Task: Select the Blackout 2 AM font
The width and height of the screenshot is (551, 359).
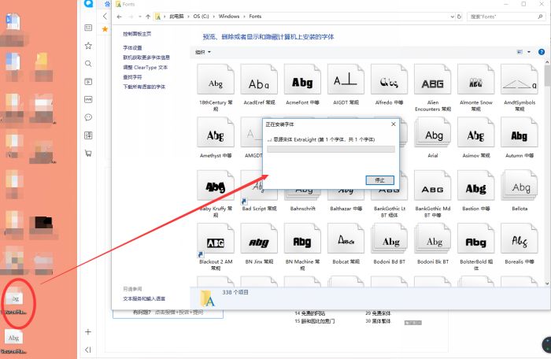Action: [x=216, y=246]
